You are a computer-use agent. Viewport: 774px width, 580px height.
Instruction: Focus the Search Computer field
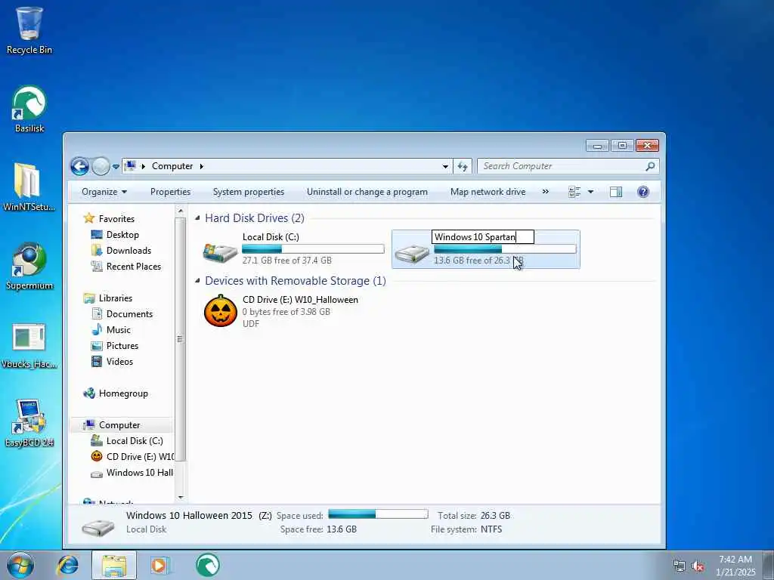tap(568, 166)
